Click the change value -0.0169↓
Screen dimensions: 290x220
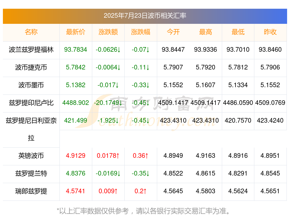point(108,174)
